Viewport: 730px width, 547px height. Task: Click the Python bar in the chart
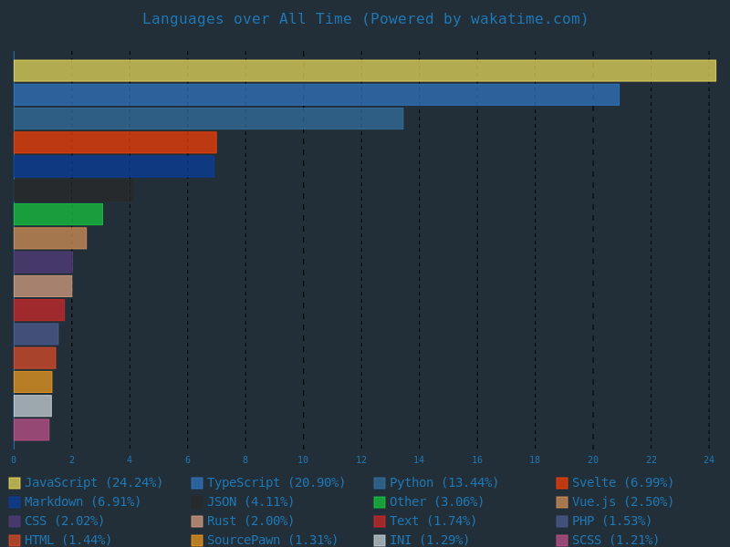pyautogui.click(x=208, y=118)
